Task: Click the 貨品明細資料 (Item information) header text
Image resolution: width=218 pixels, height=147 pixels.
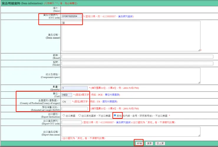Action: pyautogui.click(x=22, y=3)
